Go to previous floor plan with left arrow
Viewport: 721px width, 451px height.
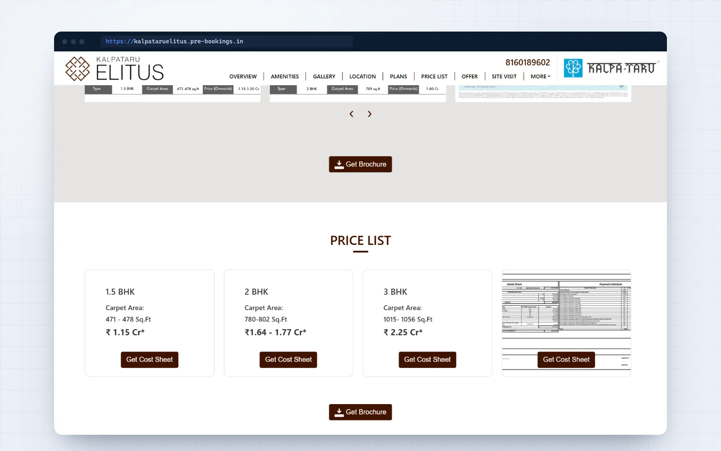pos(351,114)
